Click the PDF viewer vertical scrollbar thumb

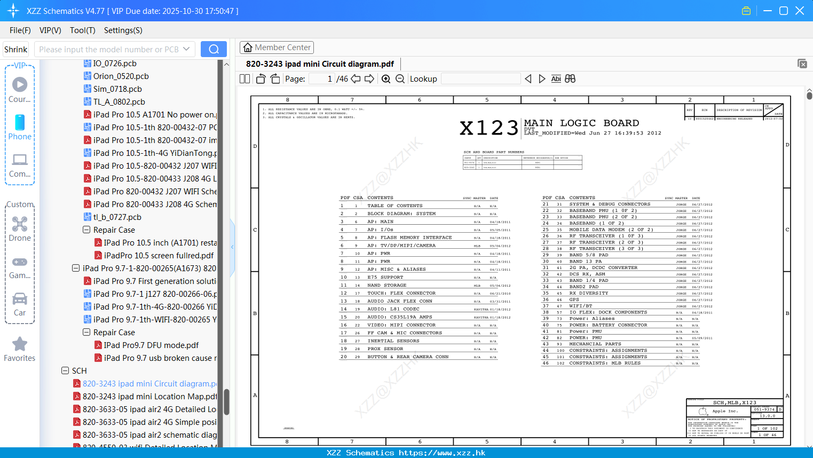(x=809, y=96)
